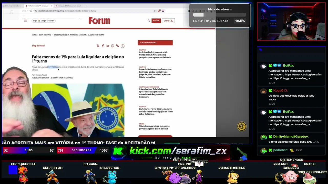
Task: Click the BotRix username at 23:24
Action: (x=288, y=66)
